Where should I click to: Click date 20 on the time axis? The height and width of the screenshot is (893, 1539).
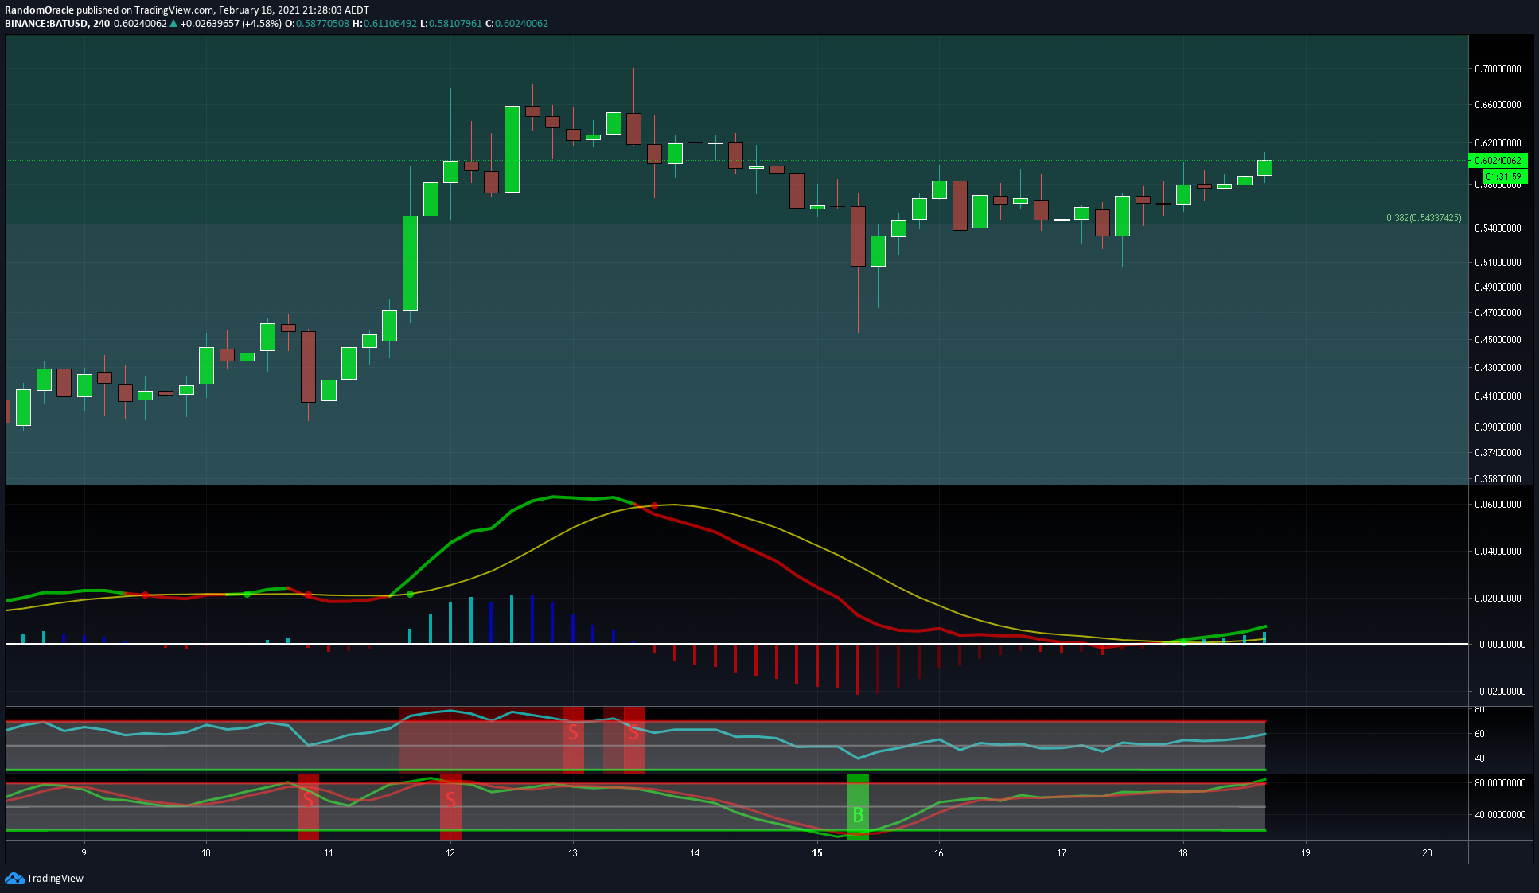pos(1428,853)
